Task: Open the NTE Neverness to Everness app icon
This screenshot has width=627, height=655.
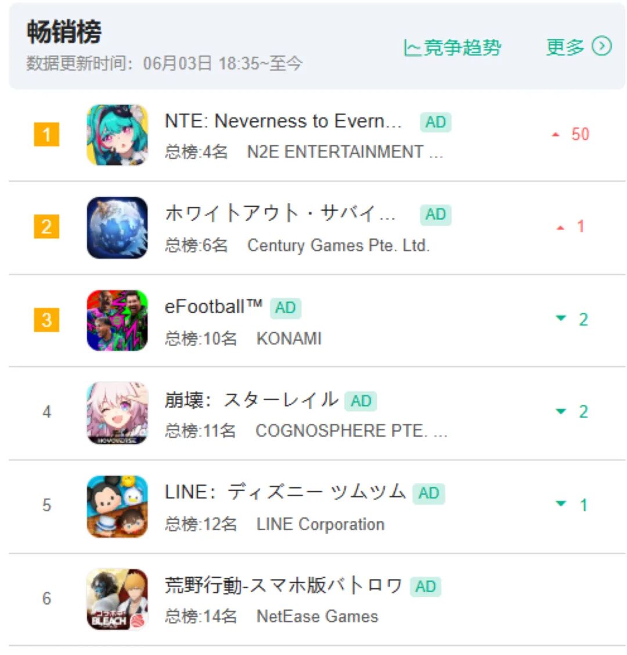Action: tap(117, 135)
